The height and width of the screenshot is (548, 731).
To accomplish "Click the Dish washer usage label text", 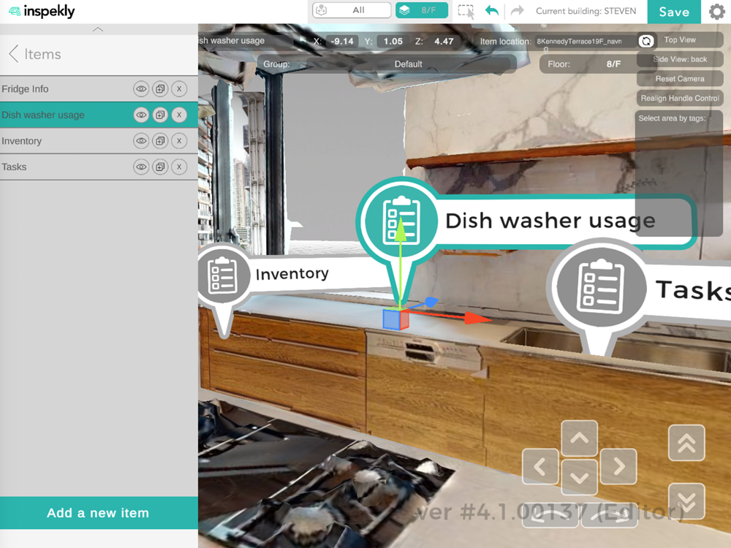I will (550, 221).
